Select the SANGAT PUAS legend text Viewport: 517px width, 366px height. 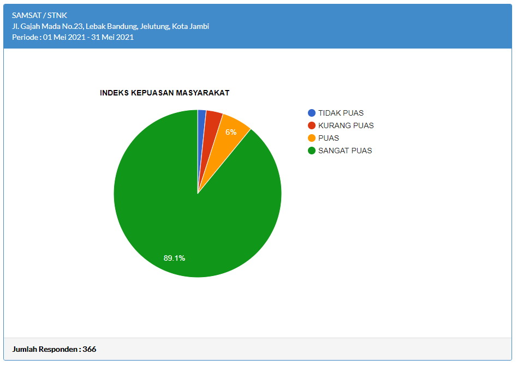tap(345, 151)
